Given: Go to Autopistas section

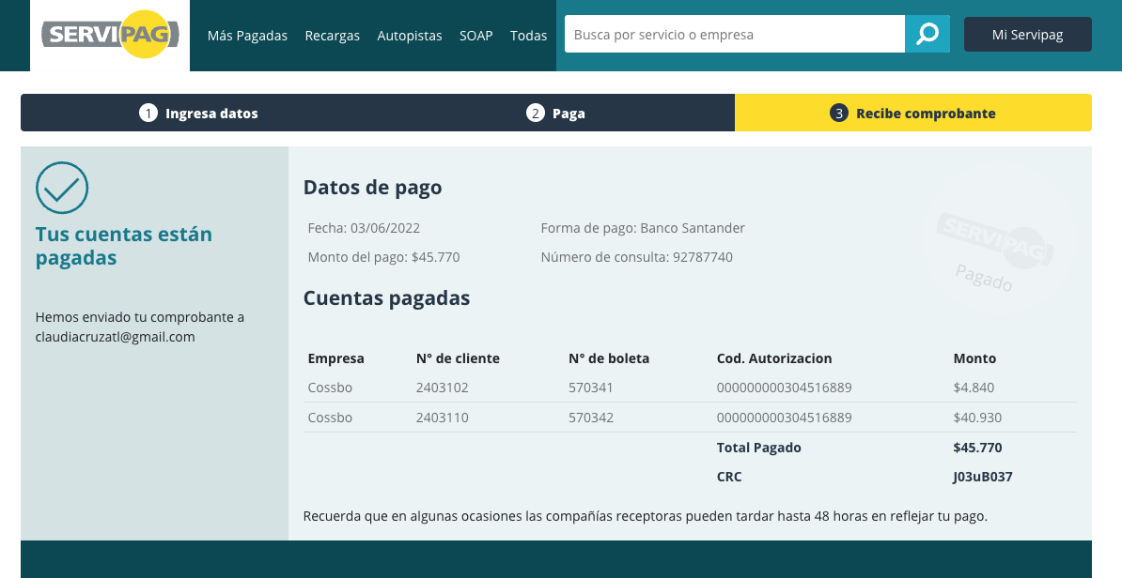Looking at the screenshot, I should pyautogui.click(x=409, y=36).
